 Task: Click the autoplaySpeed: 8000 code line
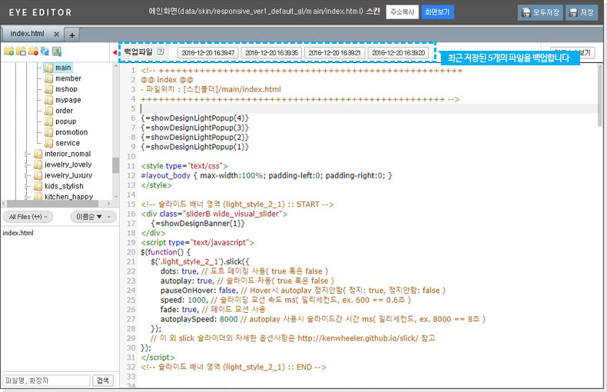323,319
